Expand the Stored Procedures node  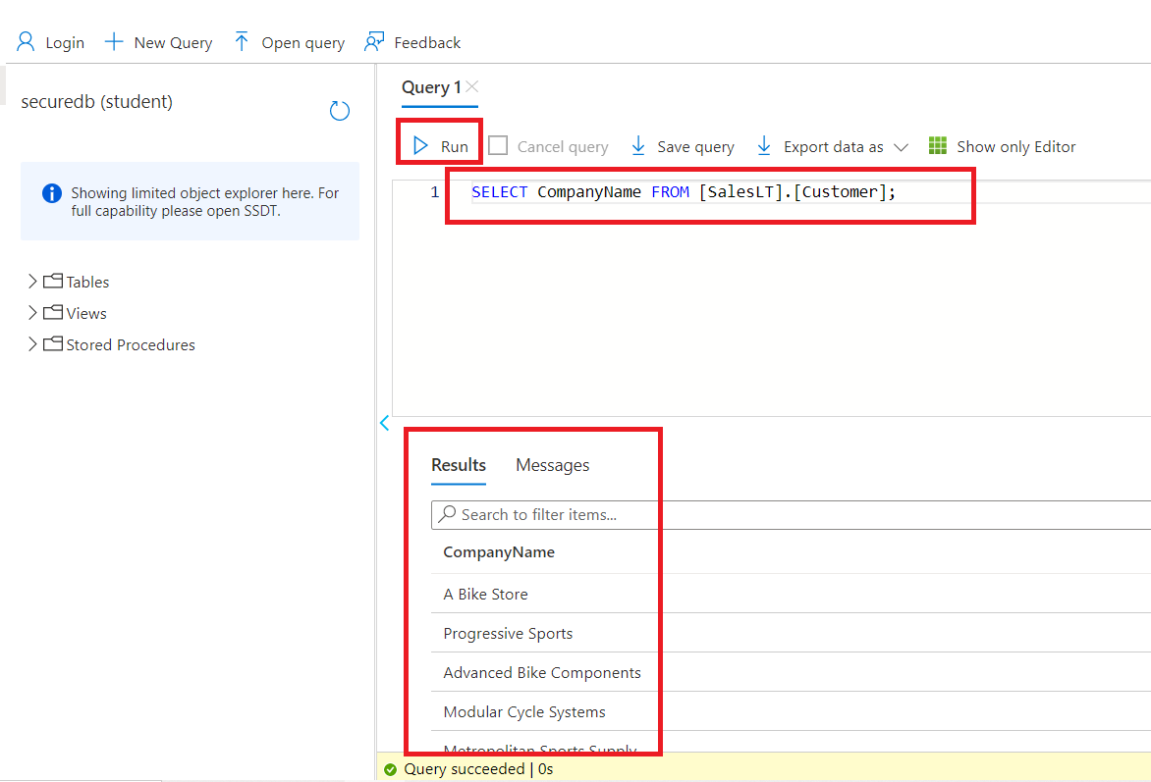pos(32,344)
